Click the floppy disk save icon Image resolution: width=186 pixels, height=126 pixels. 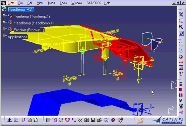coord(93,120)
